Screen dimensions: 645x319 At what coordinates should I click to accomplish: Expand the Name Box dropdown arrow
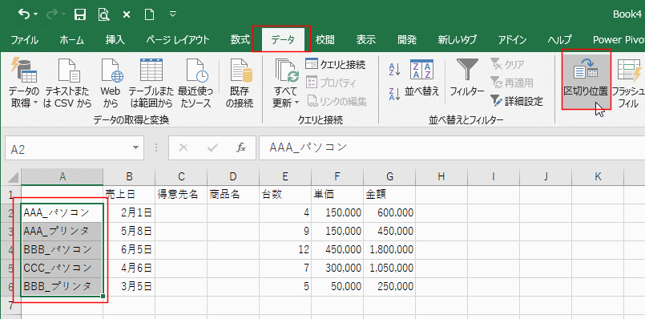(x=136, y=148)
